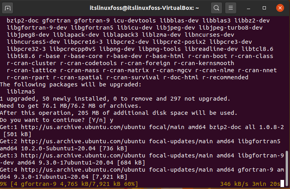Click 'r-cran-survival' package name
Viewport: 290px width, 189px height.
coord(133,77)
